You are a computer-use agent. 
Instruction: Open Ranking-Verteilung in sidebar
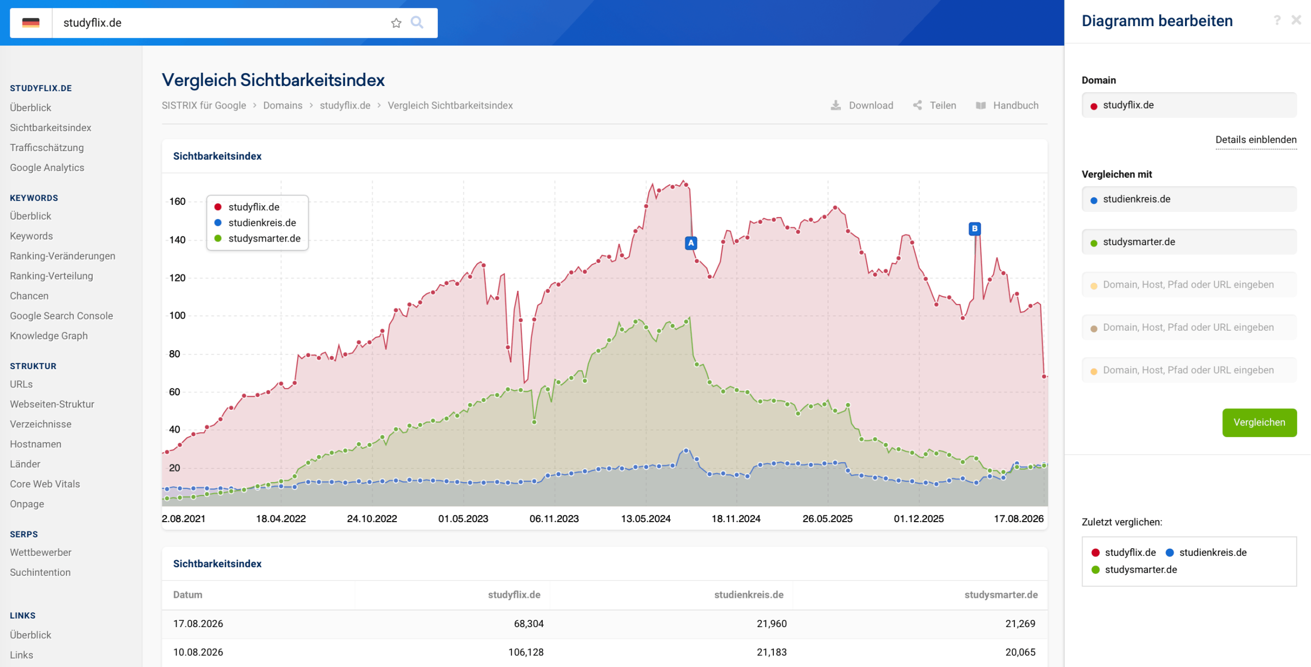pos(51,276)
